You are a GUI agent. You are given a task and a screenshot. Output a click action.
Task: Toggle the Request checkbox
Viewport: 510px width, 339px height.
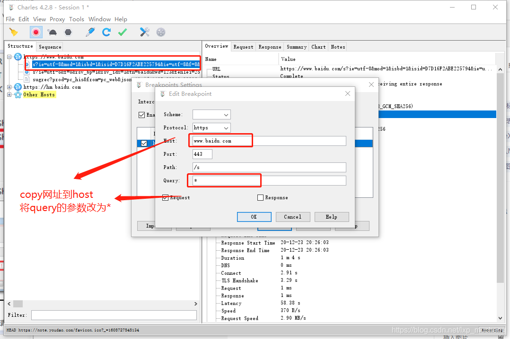[x=165, y=197]
